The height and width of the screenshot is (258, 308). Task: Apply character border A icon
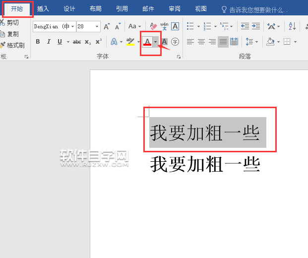coord(175,26)
